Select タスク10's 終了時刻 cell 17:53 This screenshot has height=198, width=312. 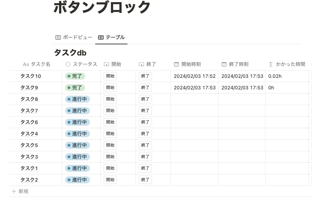242,76
